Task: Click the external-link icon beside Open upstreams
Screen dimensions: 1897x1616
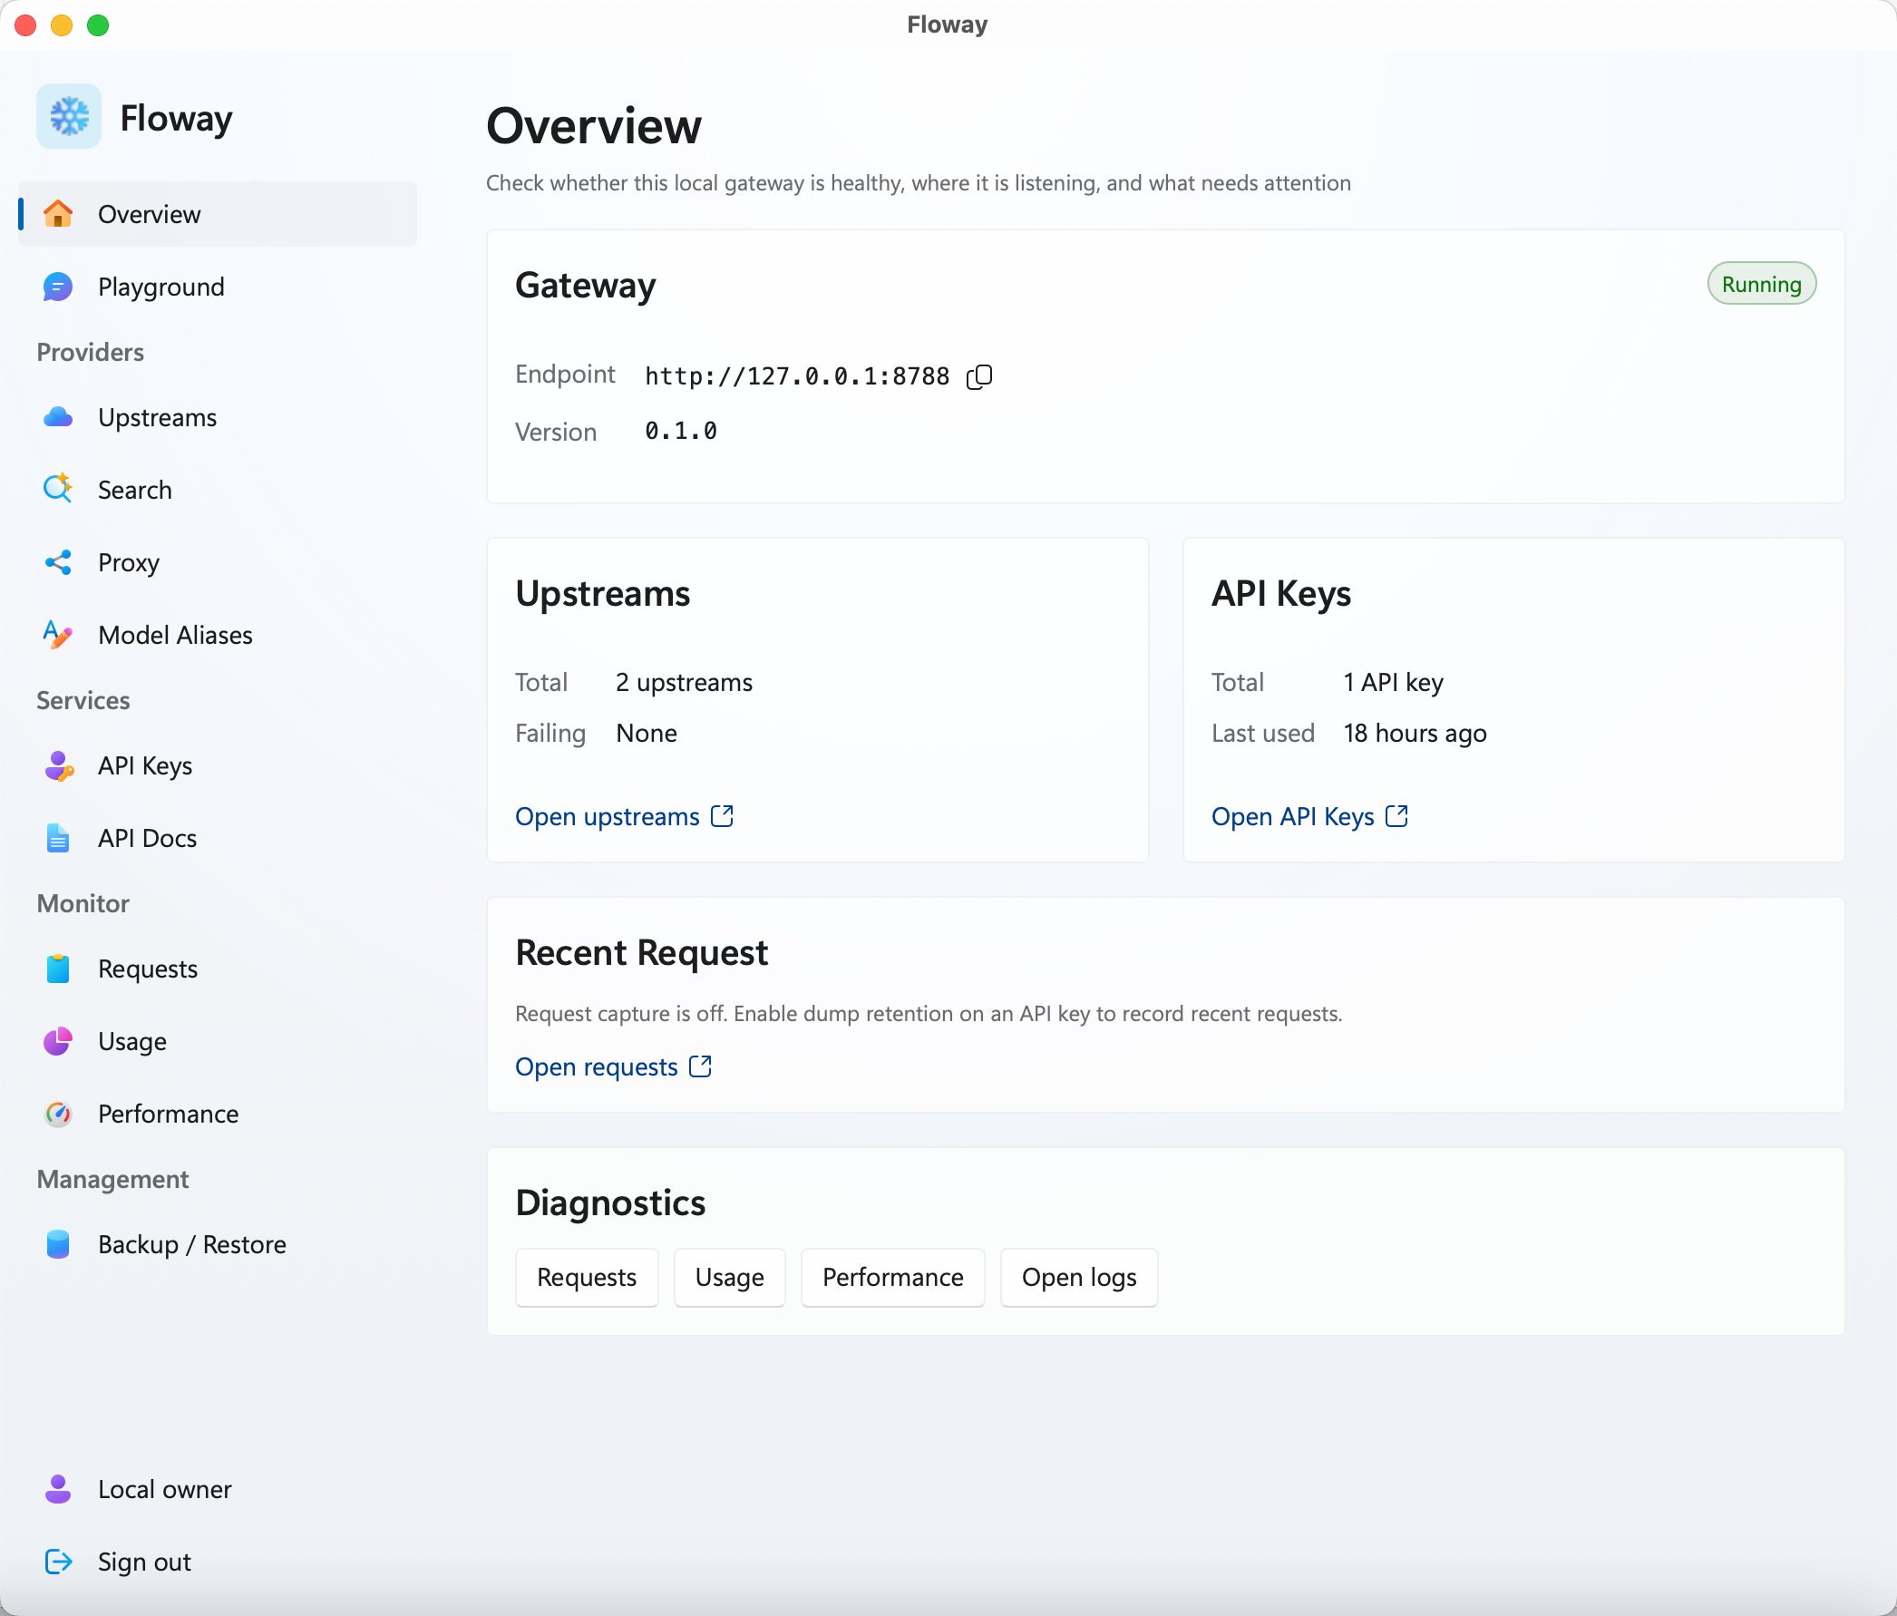Action: (723, 815)
